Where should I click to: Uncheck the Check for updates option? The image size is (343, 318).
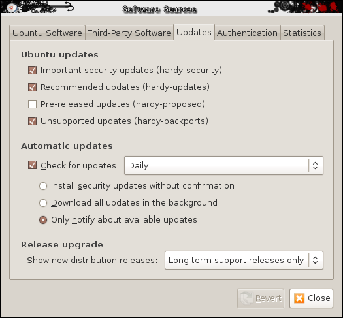pos(32,165)
